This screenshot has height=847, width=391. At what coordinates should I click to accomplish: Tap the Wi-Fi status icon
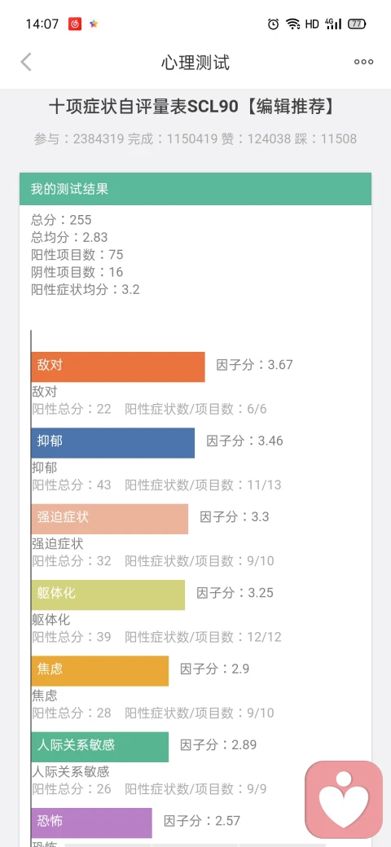pyautogui.click(x=292, y=24)
